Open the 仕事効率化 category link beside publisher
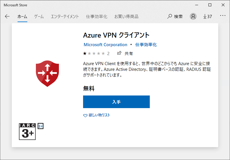Screen dimensions: 230x160 (146, 45)
